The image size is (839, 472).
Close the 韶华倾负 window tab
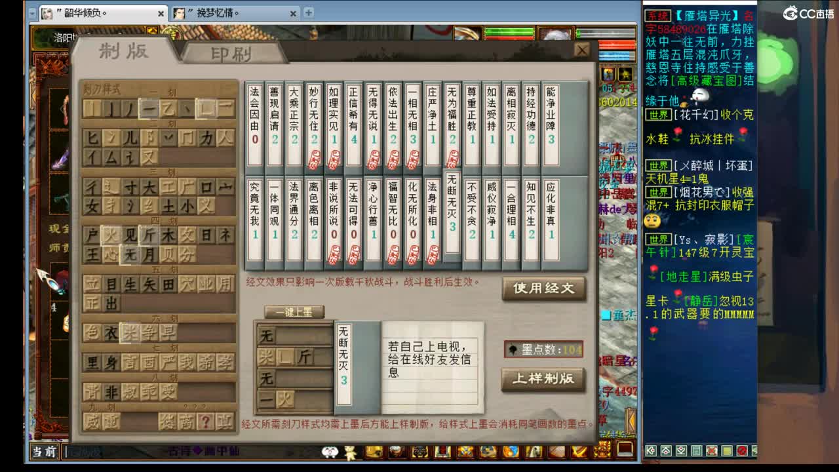point(161,13)
